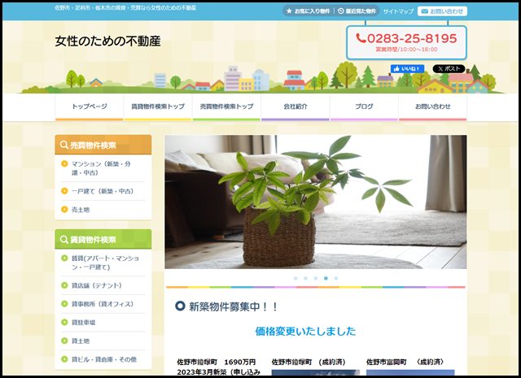Select the active fourth slide dot
Screen dimensions: 521x378
pos(326,278)
